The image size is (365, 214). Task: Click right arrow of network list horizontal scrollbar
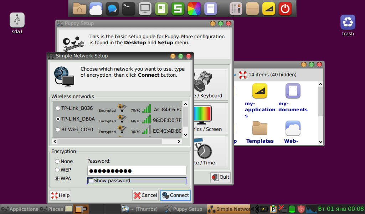click(179, 141)
